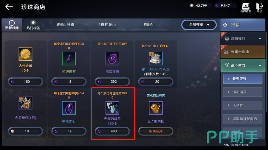Switch to the 更新时间 tab
This screenshot has height=150, width=268.
click(x=12, y=25)
